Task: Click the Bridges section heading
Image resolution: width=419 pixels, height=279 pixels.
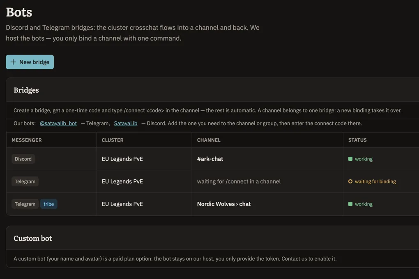Action: coord(26,90)
